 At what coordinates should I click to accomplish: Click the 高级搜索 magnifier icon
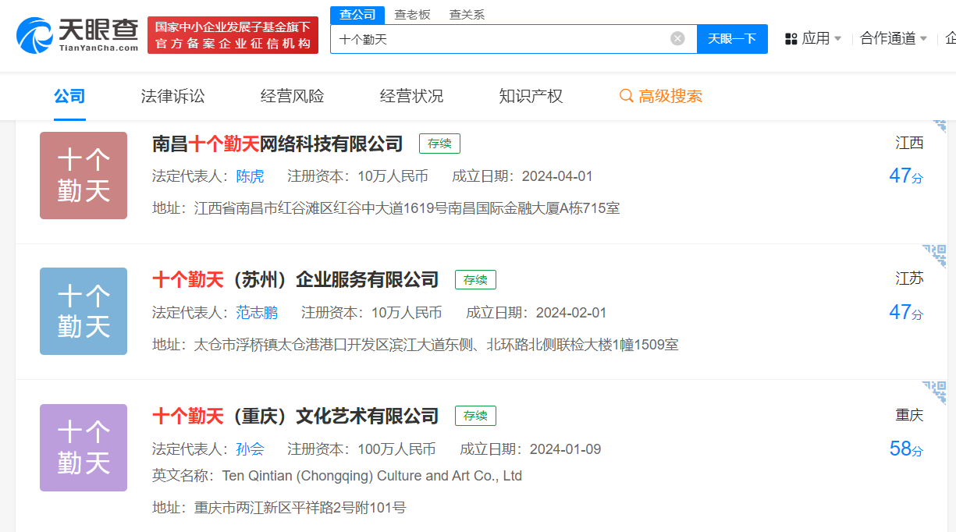click(626, 96)
